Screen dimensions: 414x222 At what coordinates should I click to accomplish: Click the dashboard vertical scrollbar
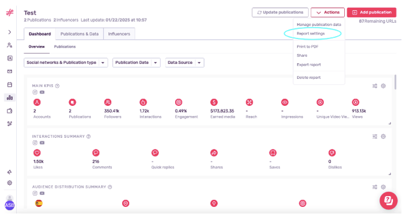point(395,82)
